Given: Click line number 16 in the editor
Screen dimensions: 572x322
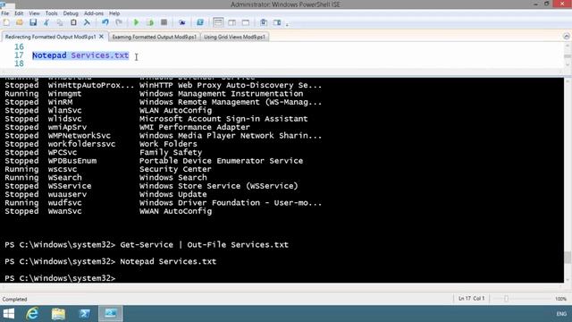Looking at the screenshot, I should 19,47.
